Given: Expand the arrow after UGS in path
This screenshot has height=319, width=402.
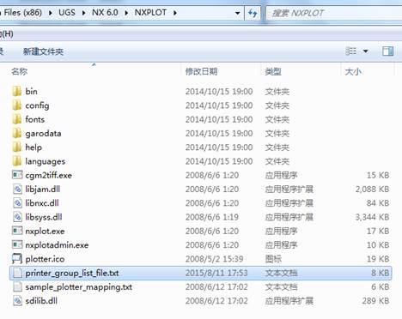Looking at the screenshot, I should tap(83, 13).
